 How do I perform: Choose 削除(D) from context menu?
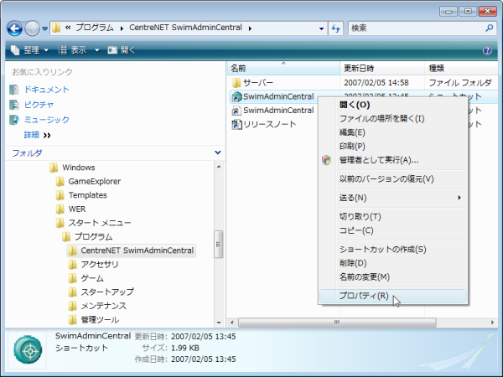point(392,263)
